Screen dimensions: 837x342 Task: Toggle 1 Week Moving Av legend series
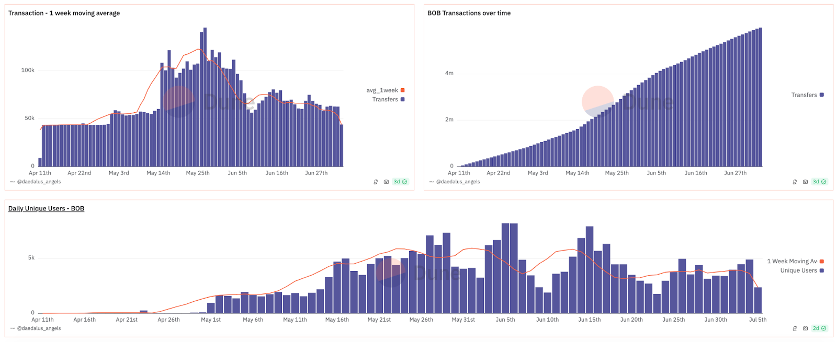coord(792,261)
